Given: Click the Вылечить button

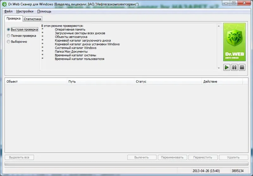Looking at the screenshot, I should click(142, 157).
